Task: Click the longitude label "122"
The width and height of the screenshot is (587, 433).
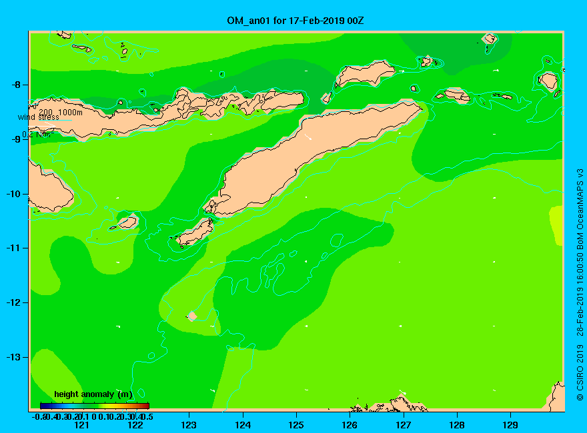Action: pyautogui.click(x=135, y=425)
